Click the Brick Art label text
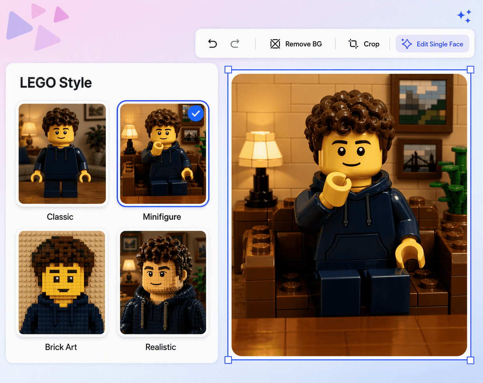Viewport: 483px width, 383px height. click(61, 347)
